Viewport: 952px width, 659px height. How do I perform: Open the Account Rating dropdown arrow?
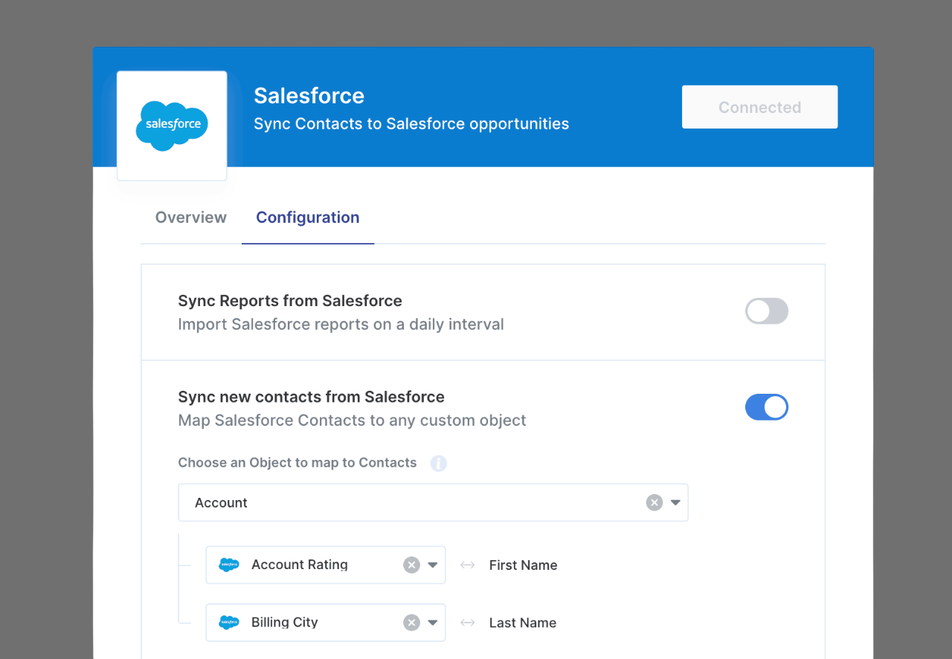click(433, 565)
